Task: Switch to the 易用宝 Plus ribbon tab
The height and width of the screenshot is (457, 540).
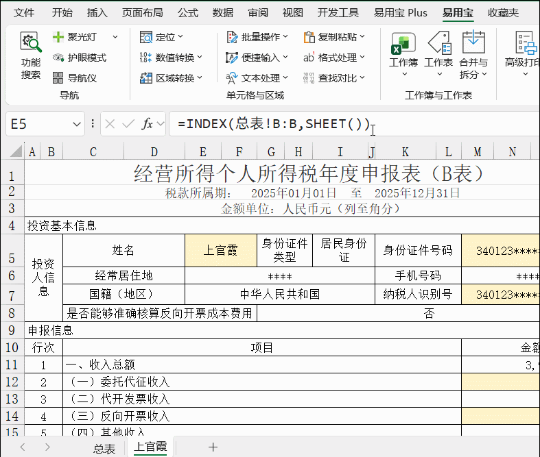Action: click(x=401, y=13)
